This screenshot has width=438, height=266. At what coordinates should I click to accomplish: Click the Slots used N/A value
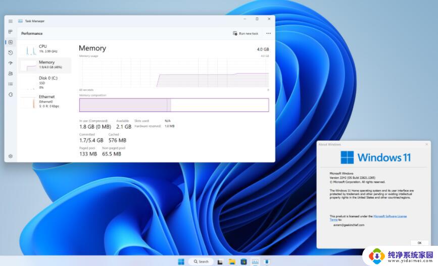coord(168,121)
